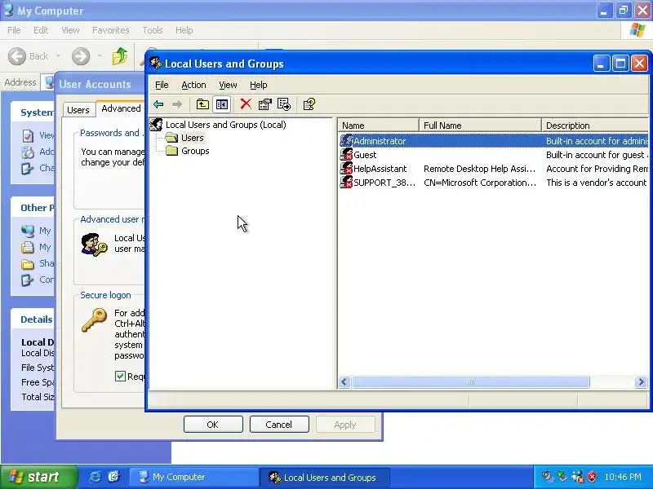Click the red shield security tray icon
This screenshot has height=489, width=653.
click(x=592, y=477)
